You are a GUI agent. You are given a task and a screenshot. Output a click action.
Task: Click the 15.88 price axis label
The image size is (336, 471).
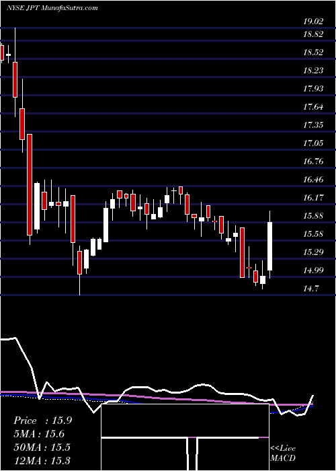pos(313,216)
